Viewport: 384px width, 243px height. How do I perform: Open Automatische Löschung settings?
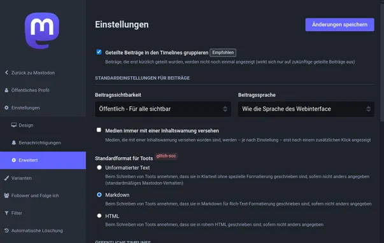click(43, 230)
